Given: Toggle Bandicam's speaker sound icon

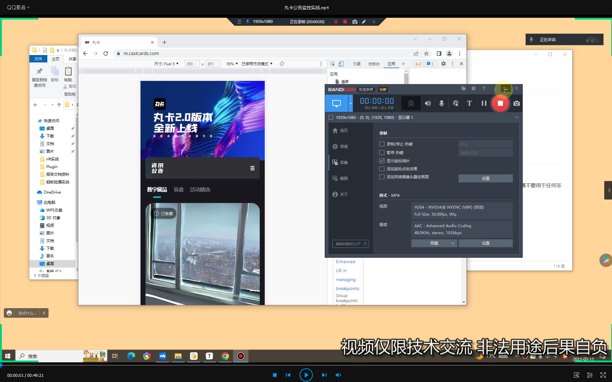Looking at the screenshot, I should pos(428,103).
